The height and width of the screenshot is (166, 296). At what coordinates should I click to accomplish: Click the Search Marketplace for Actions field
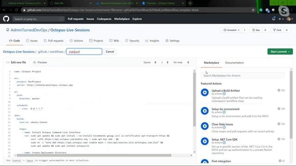(x=242, y=76)
